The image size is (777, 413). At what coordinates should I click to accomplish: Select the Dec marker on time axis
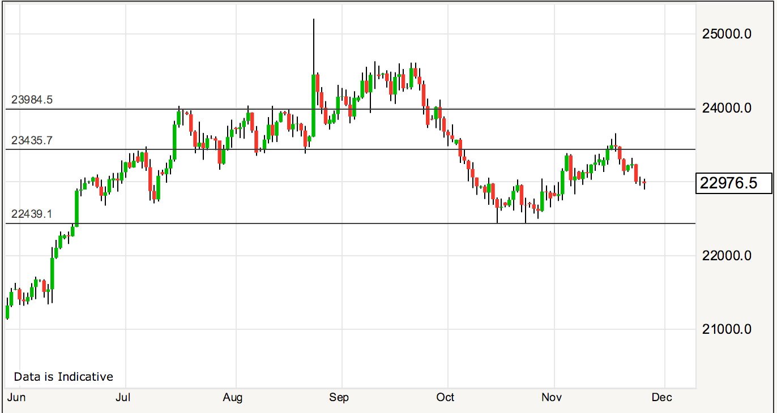661,398
